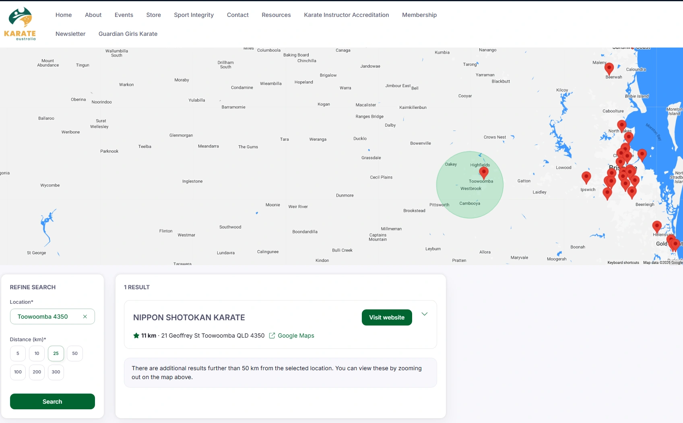Expand Nippon Shotokan Karate result details
Screen dimensions: 683x423
(x=424, y=314)
